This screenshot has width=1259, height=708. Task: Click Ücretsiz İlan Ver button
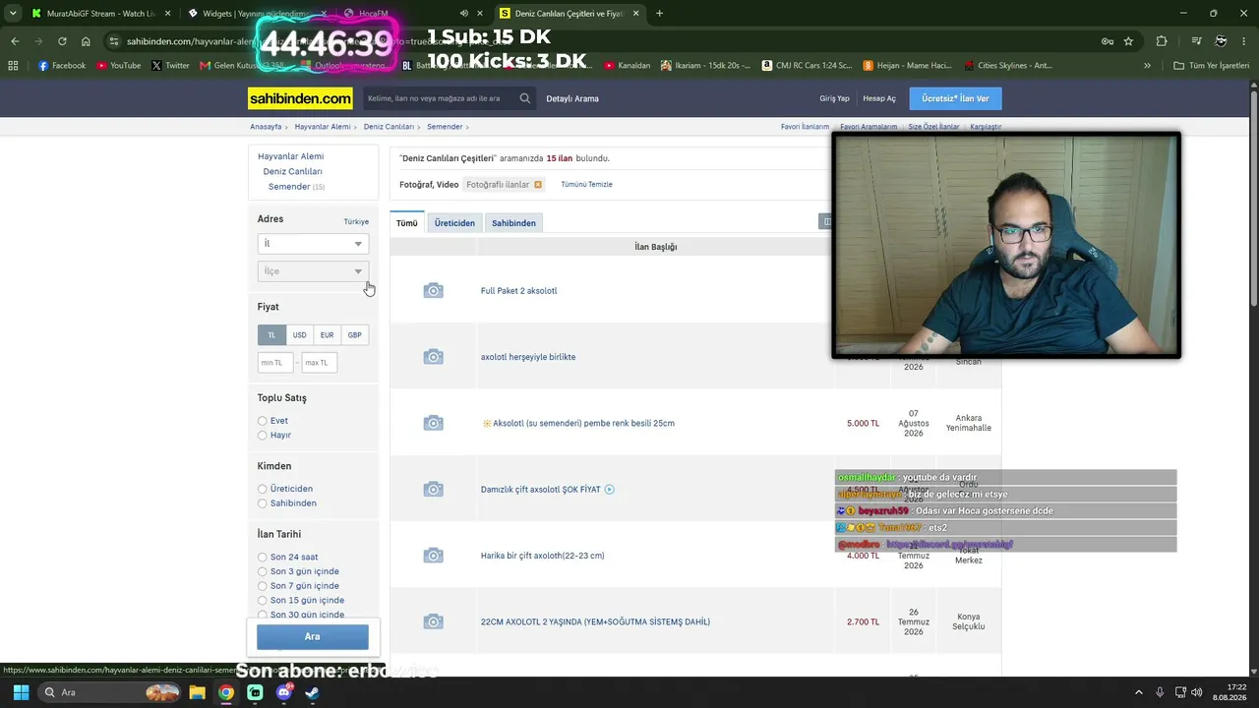[956, 98]
